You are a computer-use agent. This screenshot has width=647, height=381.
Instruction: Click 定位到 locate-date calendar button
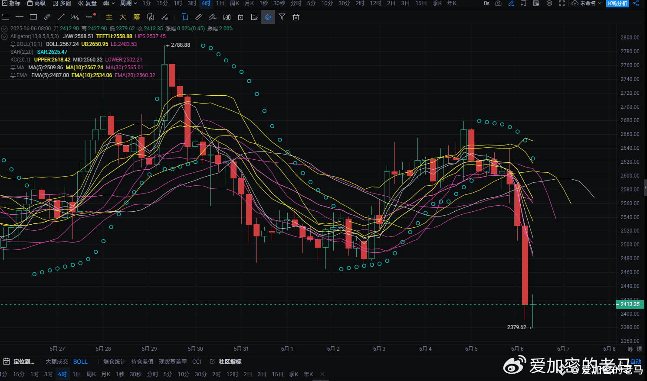[x=20, y=362]
